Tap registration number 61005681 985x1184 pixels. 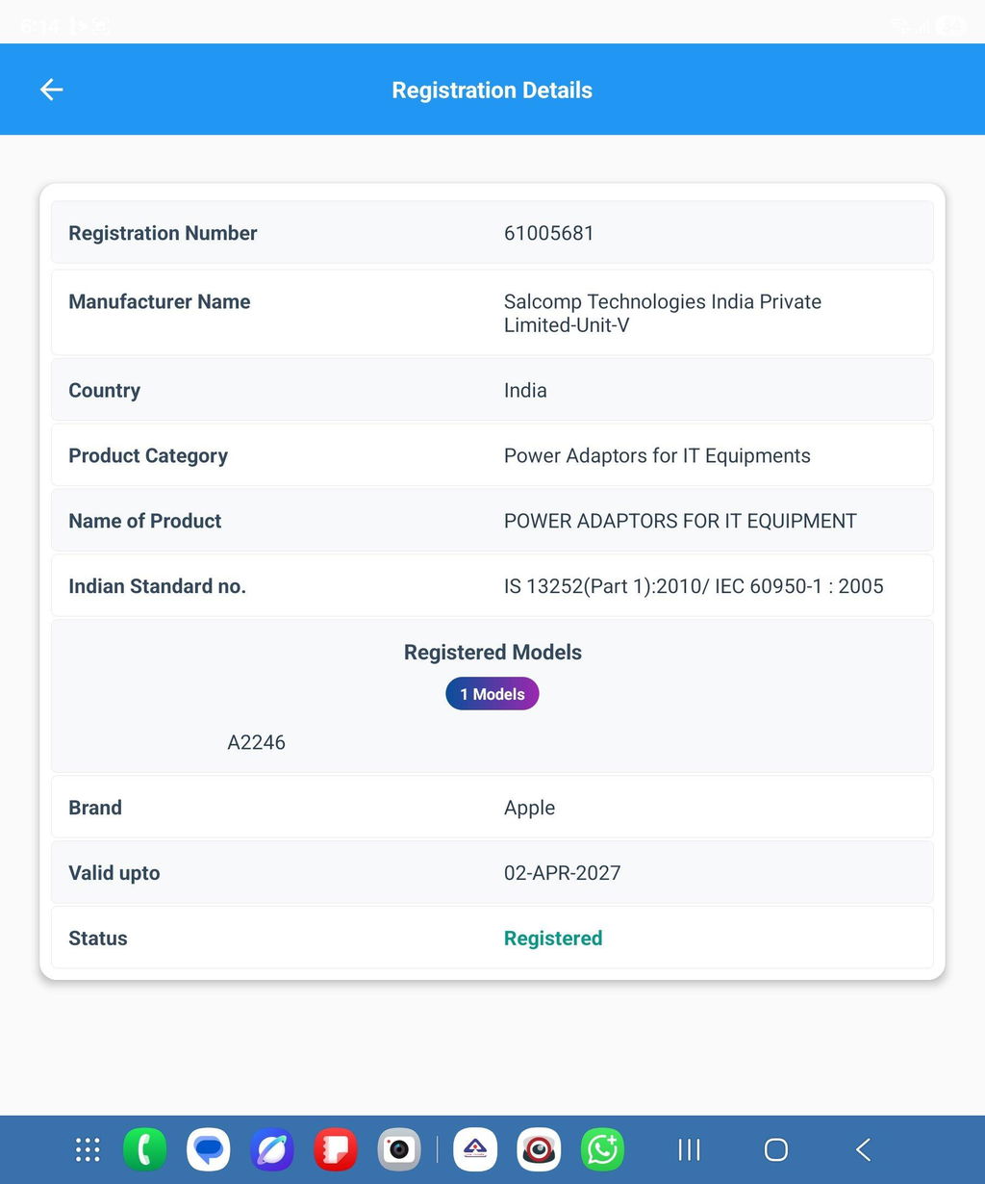[549, 233]
